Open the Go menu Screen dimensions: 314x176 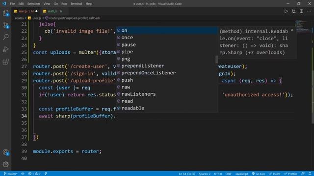click(x=55, y=3)
